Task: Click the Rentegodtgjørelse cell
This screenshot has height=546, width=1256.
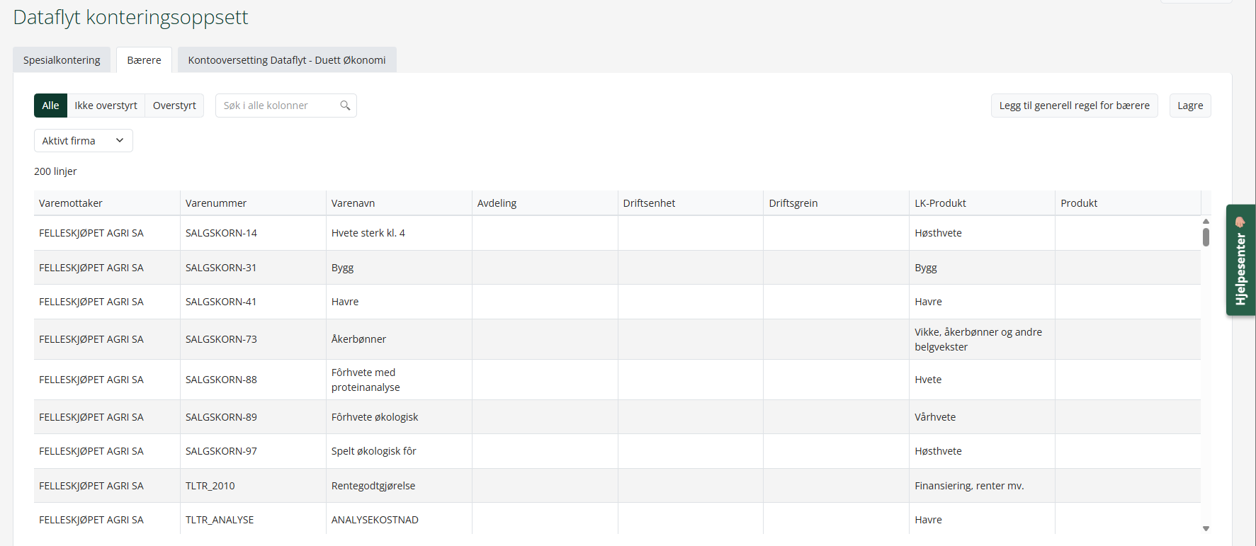Action: (399, 486)
